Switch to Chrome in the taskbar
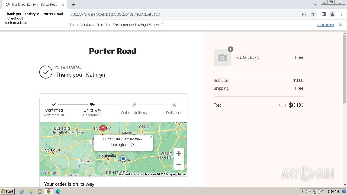This screenshot has width=347, height=195. [x=49, y=191]
